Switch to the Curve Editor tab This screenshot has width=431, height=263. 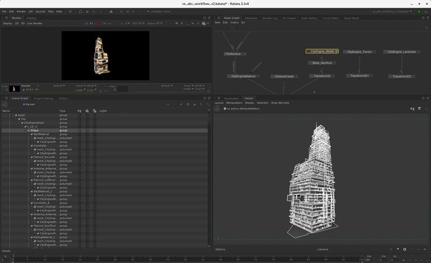pos(331,18)
